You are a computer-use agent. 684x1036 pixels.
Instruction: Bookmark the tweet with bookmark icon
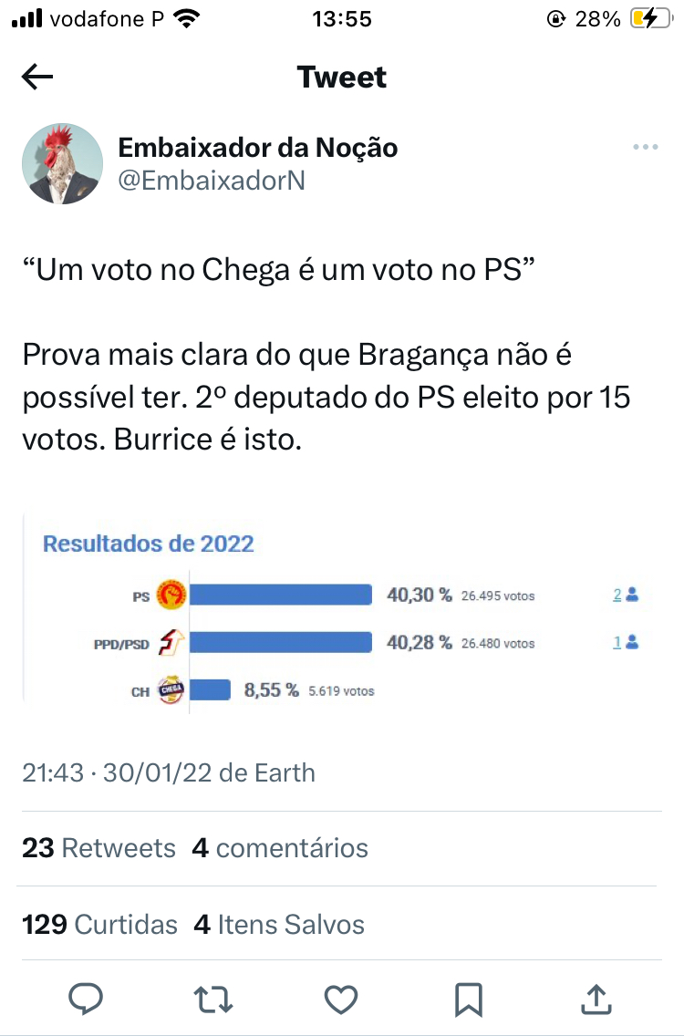coord(468,999)
